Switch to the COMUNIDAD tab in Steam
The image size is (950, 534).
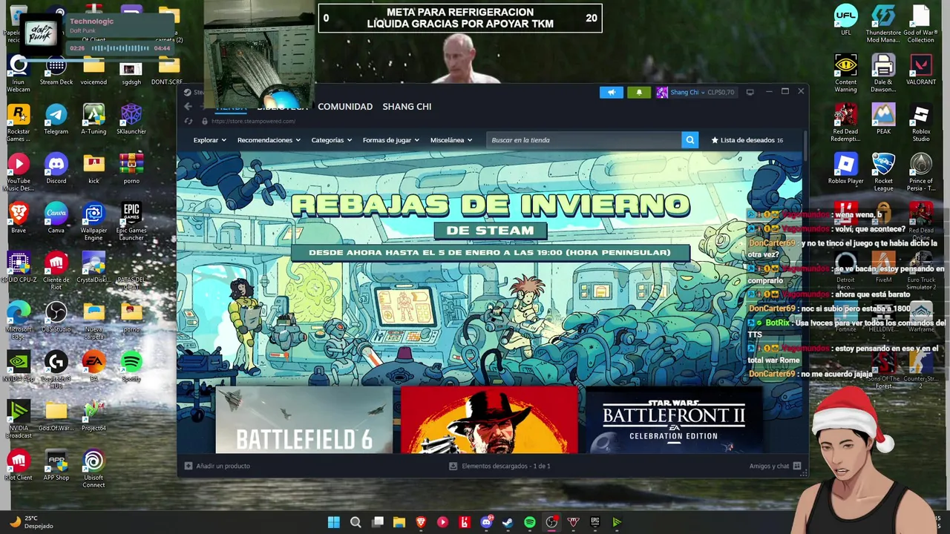tap(345, 107)
